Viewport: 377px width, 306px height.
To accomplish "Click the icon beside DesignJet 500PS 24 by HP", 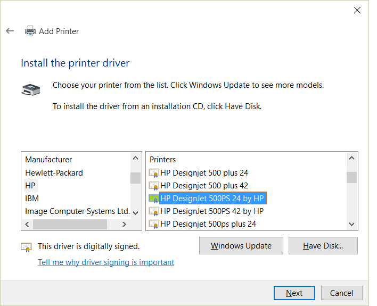I will pyautogui.click(x=154, y=199).
